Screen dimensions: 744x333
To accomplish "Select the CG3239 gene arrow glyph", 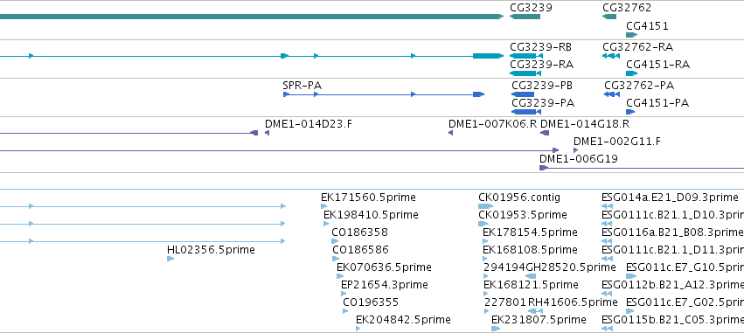I will [x=525, y=17].
